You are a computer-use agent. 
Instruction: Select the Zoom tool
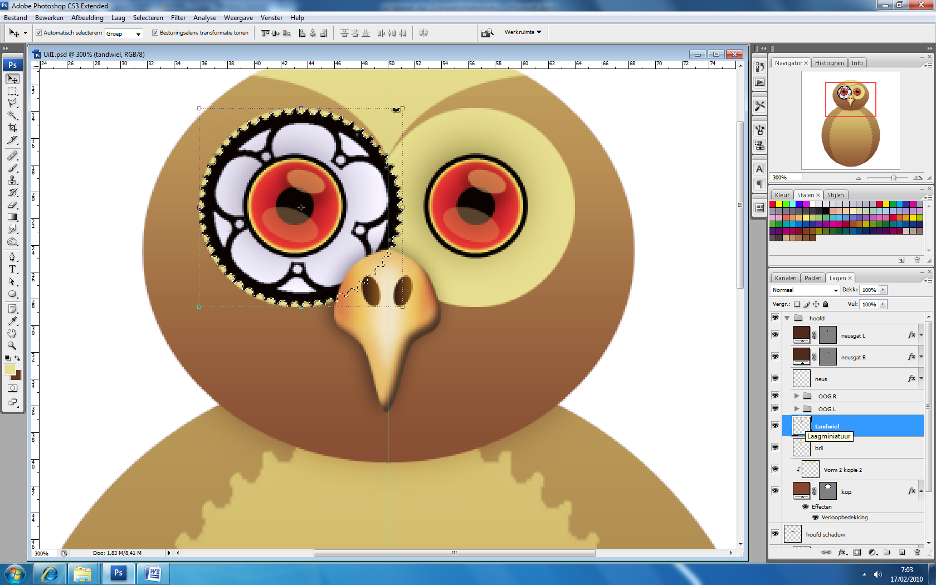pos(12,345)
